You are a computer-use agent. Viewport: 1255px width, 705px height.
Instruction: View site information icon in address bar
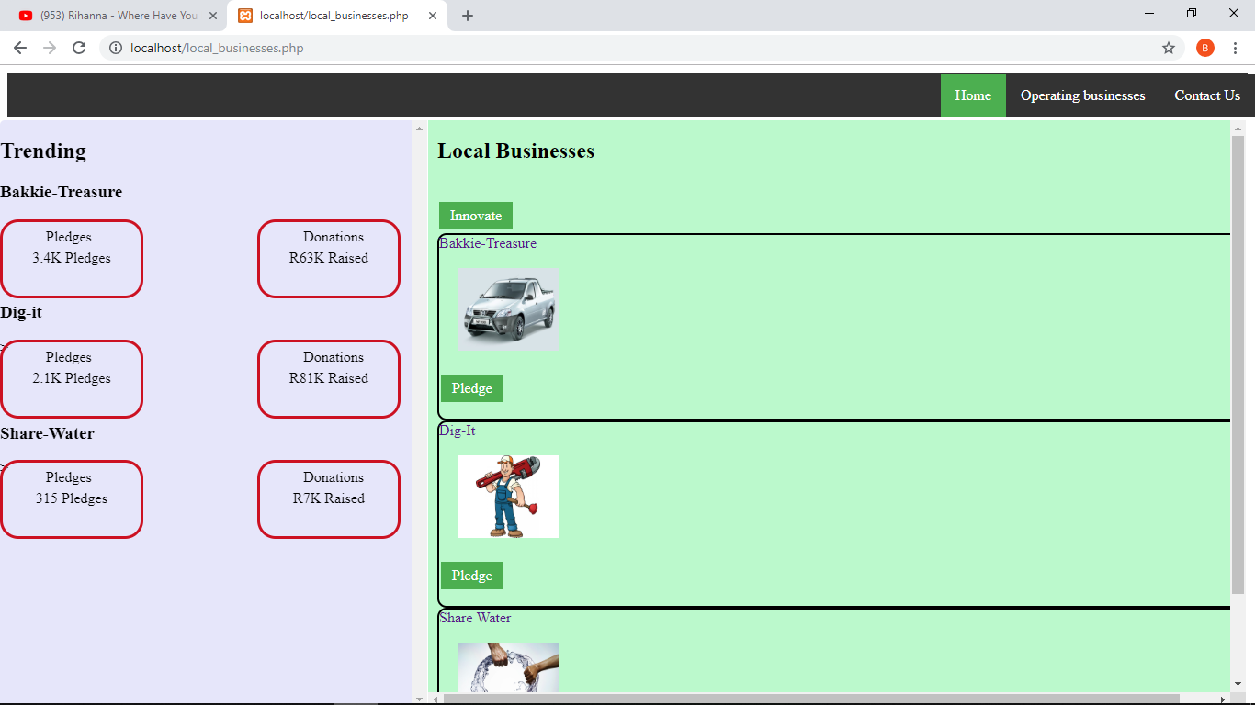(x=116, y=48)
